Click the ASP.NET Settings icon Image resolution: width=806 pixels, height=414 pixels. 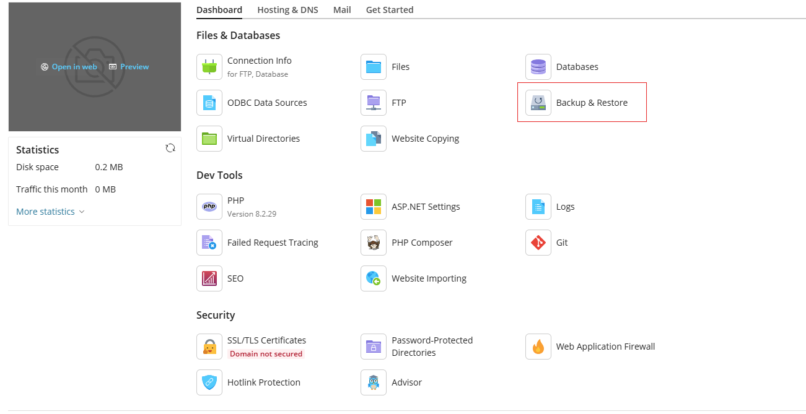(x=374, y=207)
